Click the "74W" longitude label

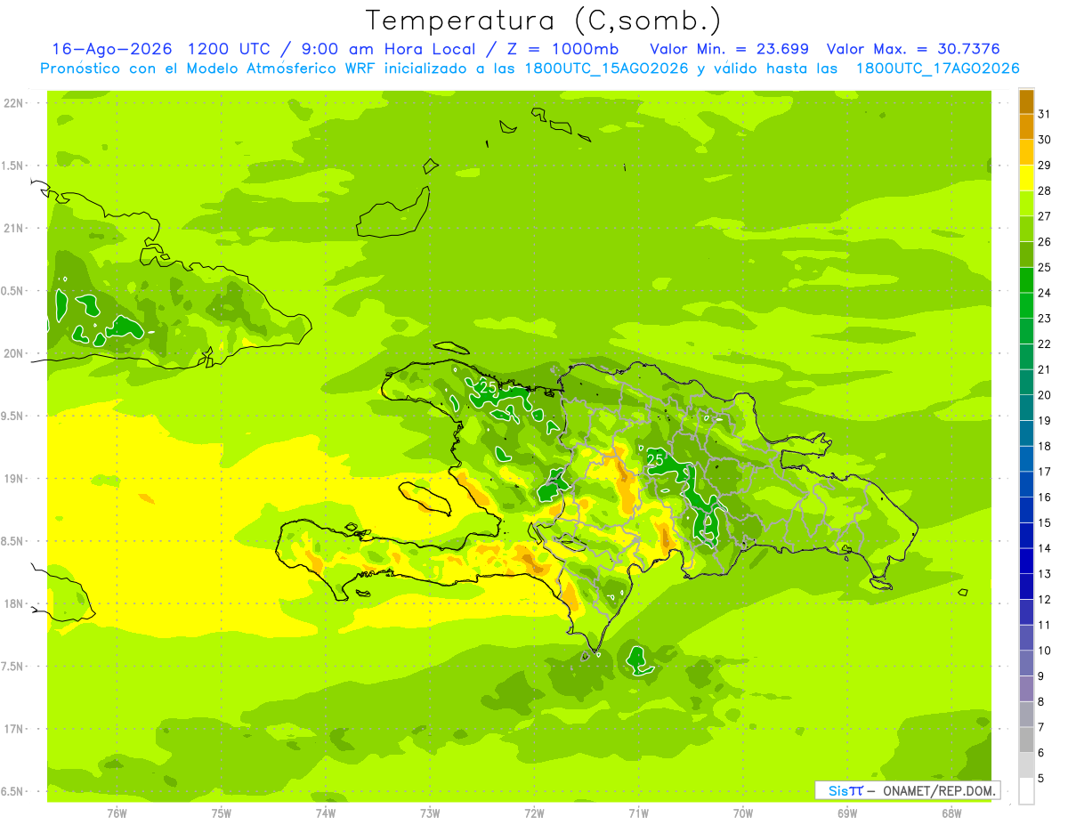[325, 813]
